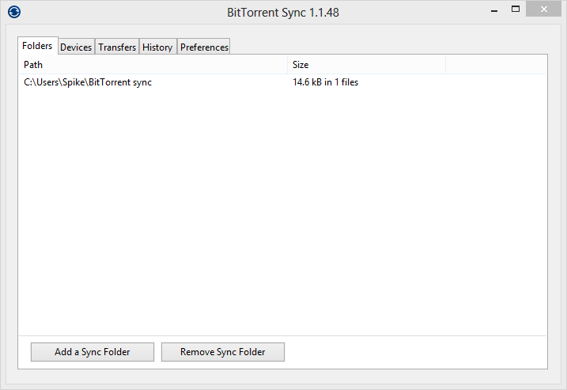Close the BitTorrent Sync window
The height and width of the screenshot is (390, 567).
[x=544, y=9]
